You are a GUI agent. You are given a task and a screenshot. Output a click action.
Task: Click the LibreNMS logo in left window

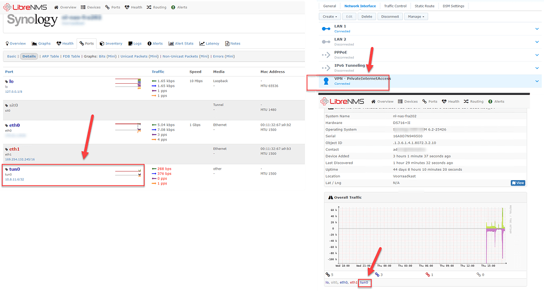25,7
